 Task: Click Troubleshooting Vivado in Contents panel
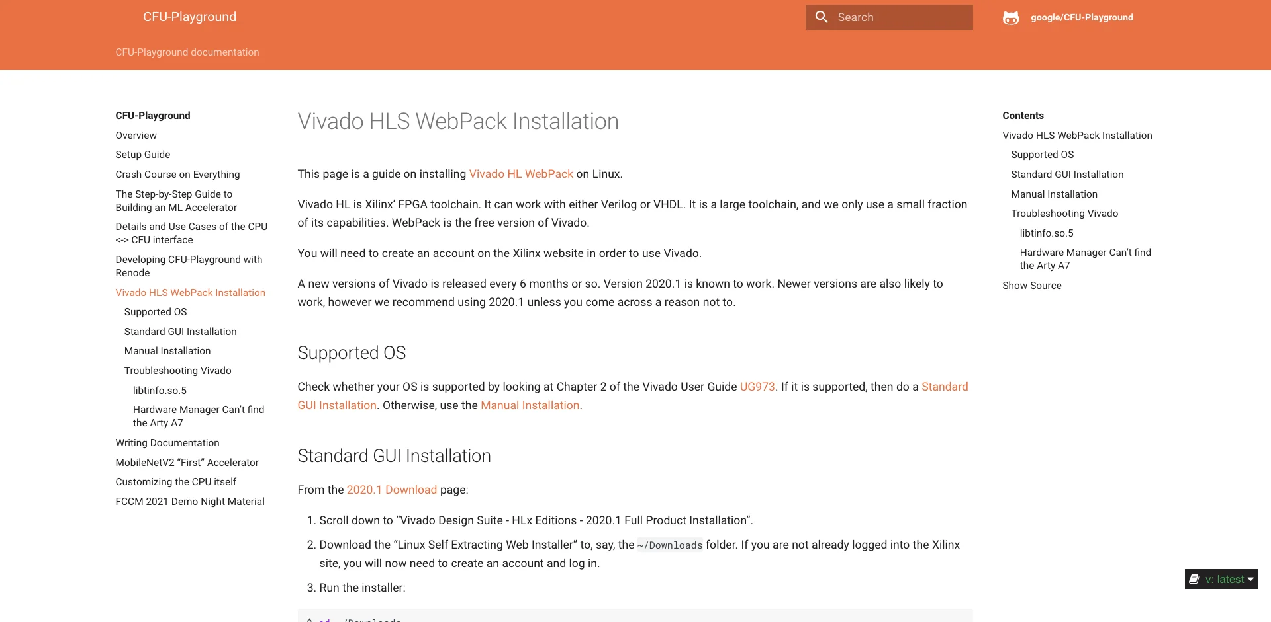tap(1064, 214)
